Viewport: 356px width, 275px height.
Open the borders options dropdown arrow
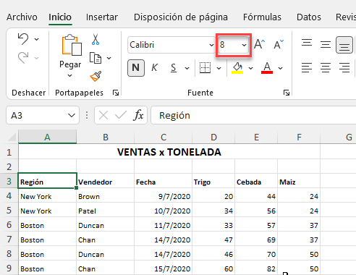[219, 68]
